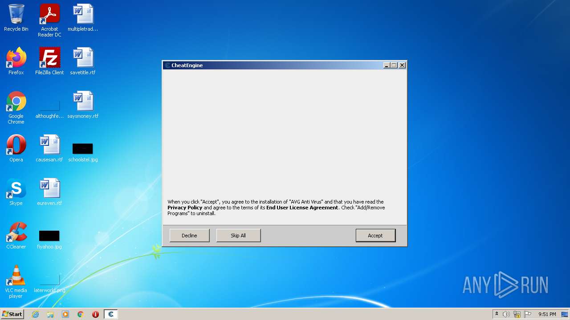570x320 pixels.
Task: Select the multipletrad document icon
Action: coord(83,18)
